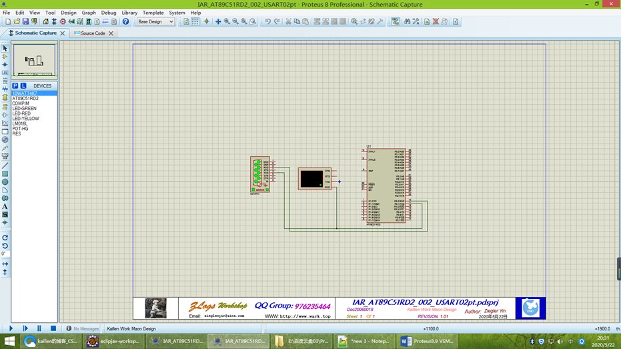This screenshot has width=621, height=349.
Task: Click the L library manage button
Action: click(x=23, y=85)
